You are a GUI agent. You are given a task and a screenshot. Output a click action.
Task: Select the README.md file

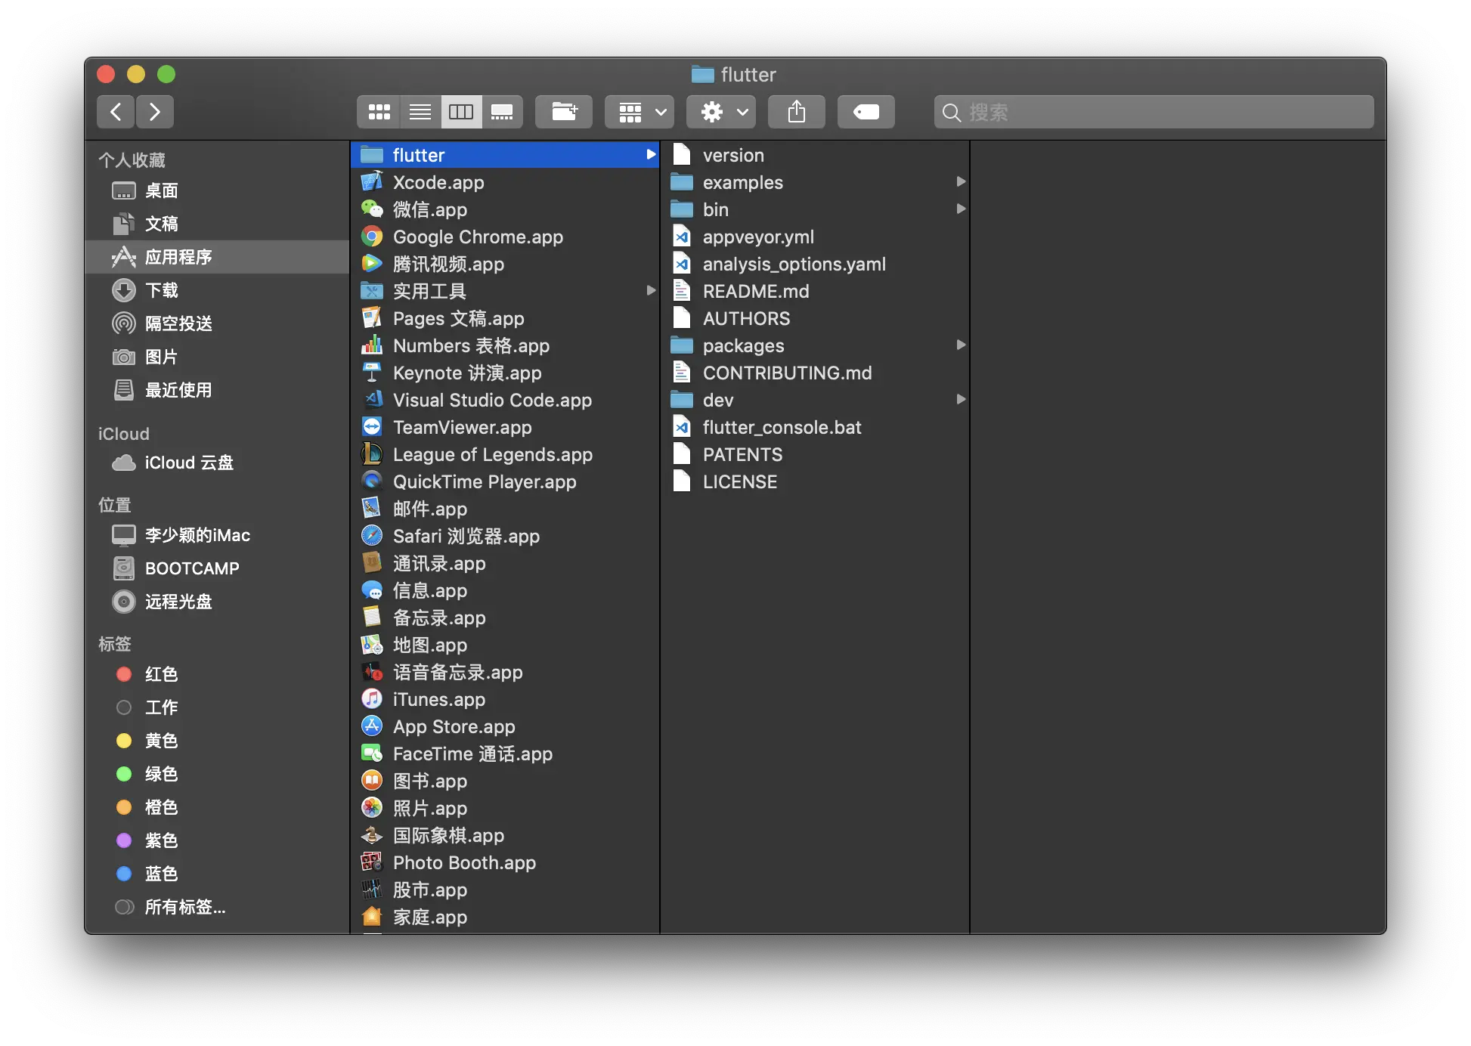(x=755, y=291)
